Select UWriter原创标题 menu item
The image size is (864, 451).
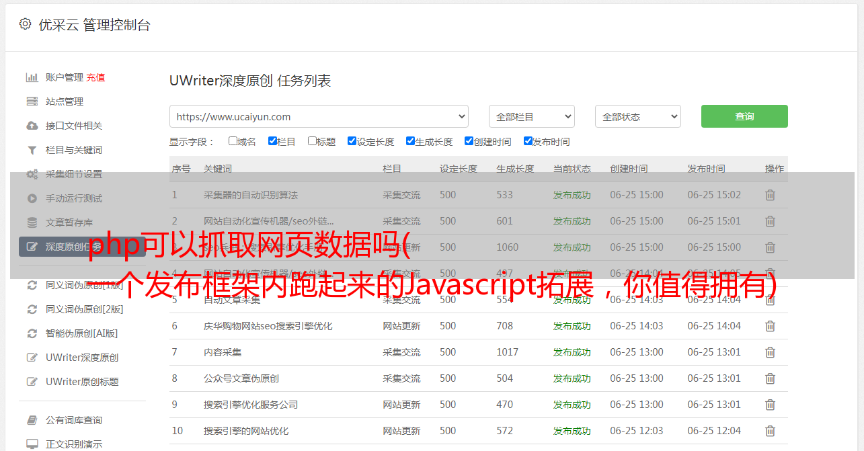pyautogui.click(x=81, y=382)
